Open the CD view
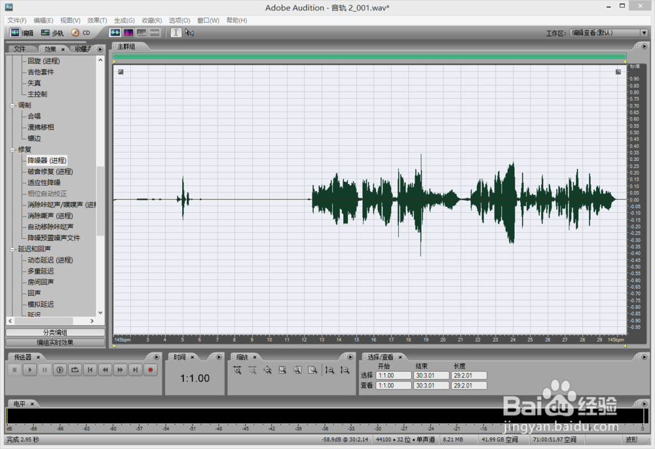Image resolution: width=655 pixels, height=449 pixels. (81, 33)
